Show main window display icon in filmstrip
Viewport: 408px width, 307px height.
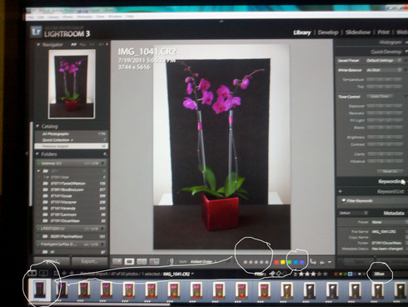[32, 274]
